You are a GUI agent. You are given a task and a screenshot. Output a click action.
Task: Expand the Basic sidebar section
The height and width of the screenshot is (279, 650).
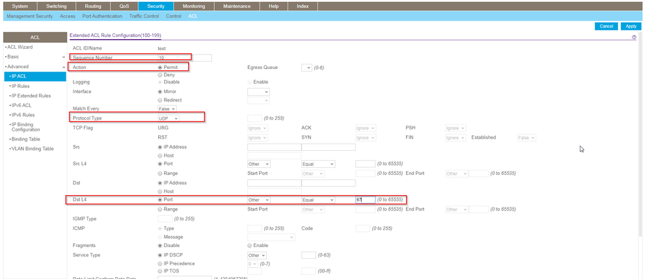click(63, 57)
